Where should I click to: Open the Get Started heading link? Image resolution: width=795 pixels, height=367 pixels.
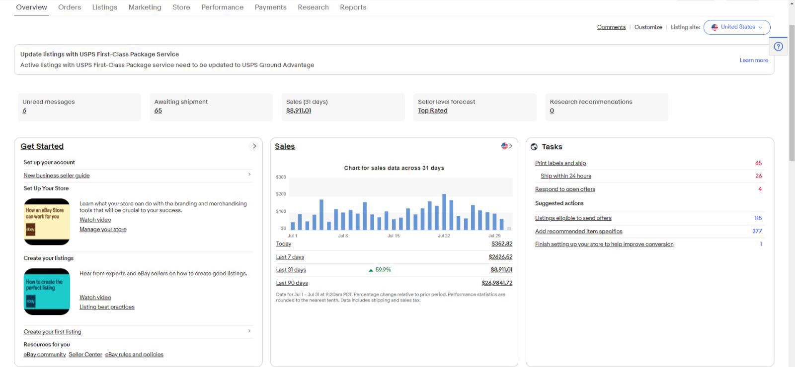pyautogui.click(x=42, y=146)
